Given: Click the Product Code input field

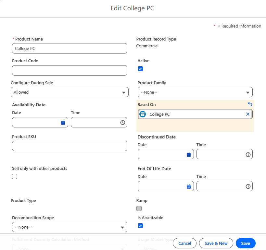Looking at the screenshot, I should (70, 70).
